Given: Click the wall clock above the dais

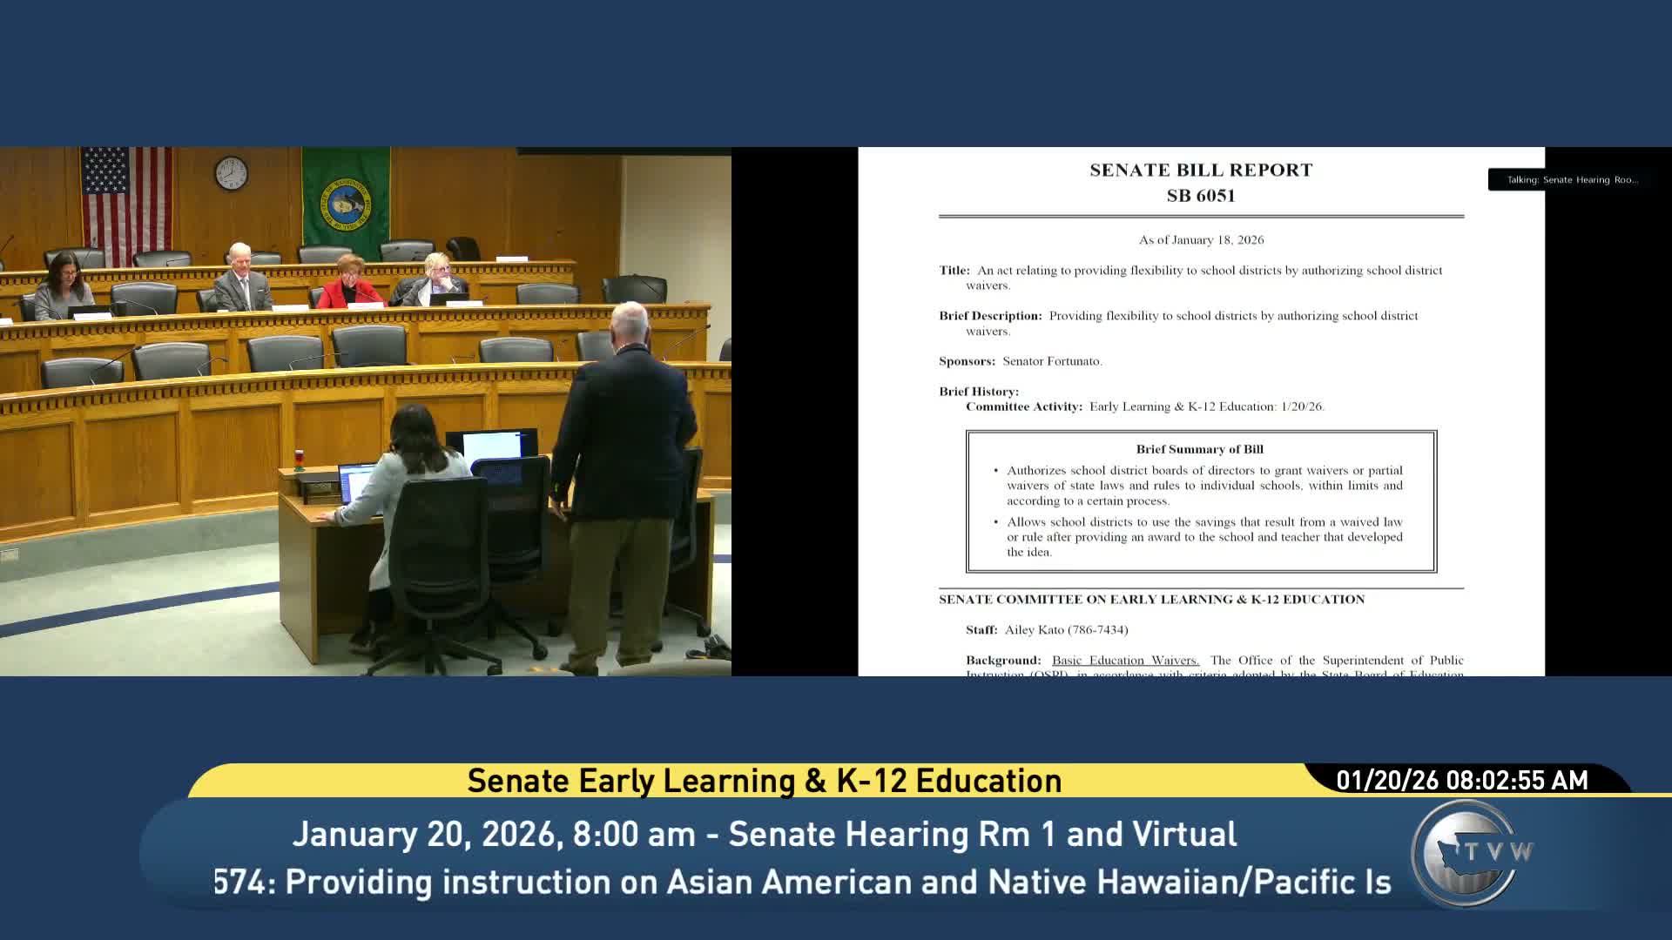Looking at the screenshot, I should tap(231, 172).
